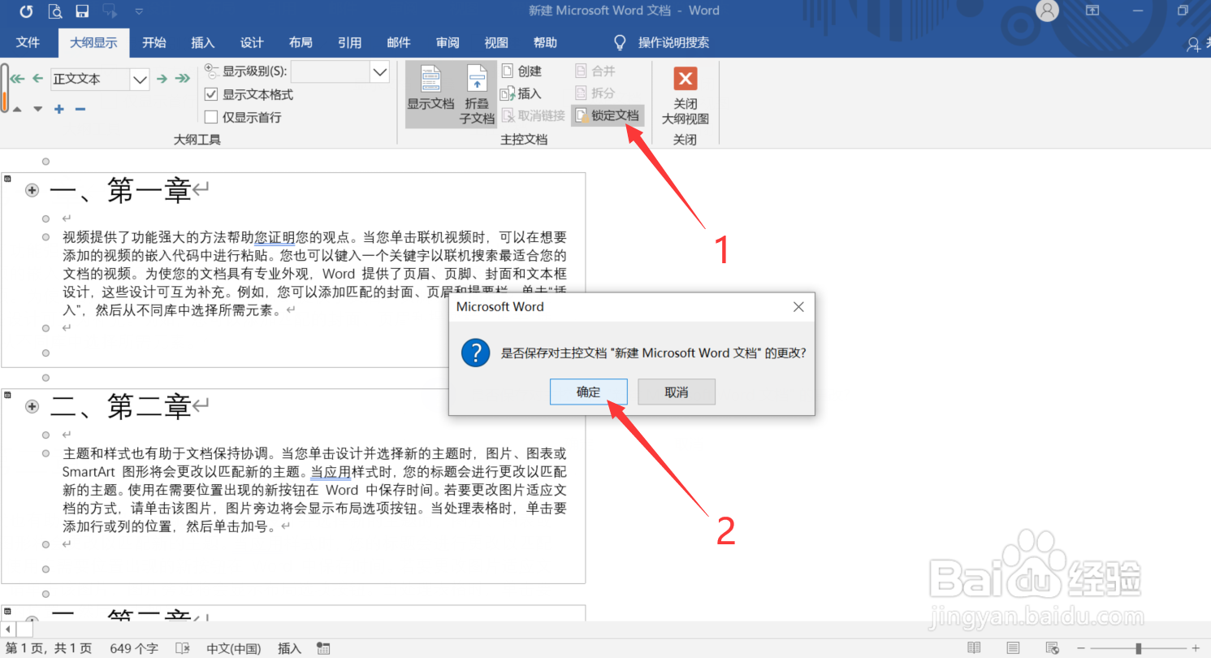Enable 仅显示首行 checkbox

click(211, 117)
